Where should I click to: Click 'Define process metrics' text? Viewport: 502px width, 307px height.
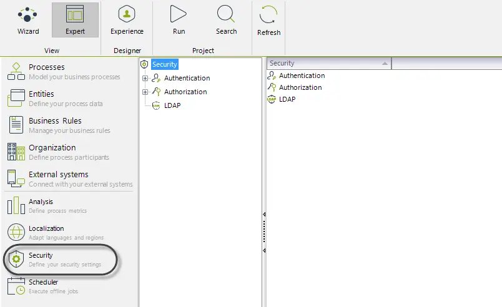[x=57, y=211]
